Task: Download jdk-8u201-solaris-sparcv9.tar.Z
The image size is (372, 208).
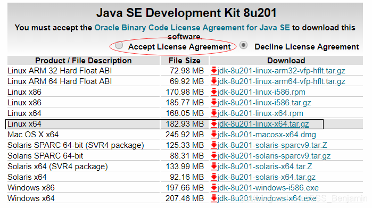Action: pos(272,145)
